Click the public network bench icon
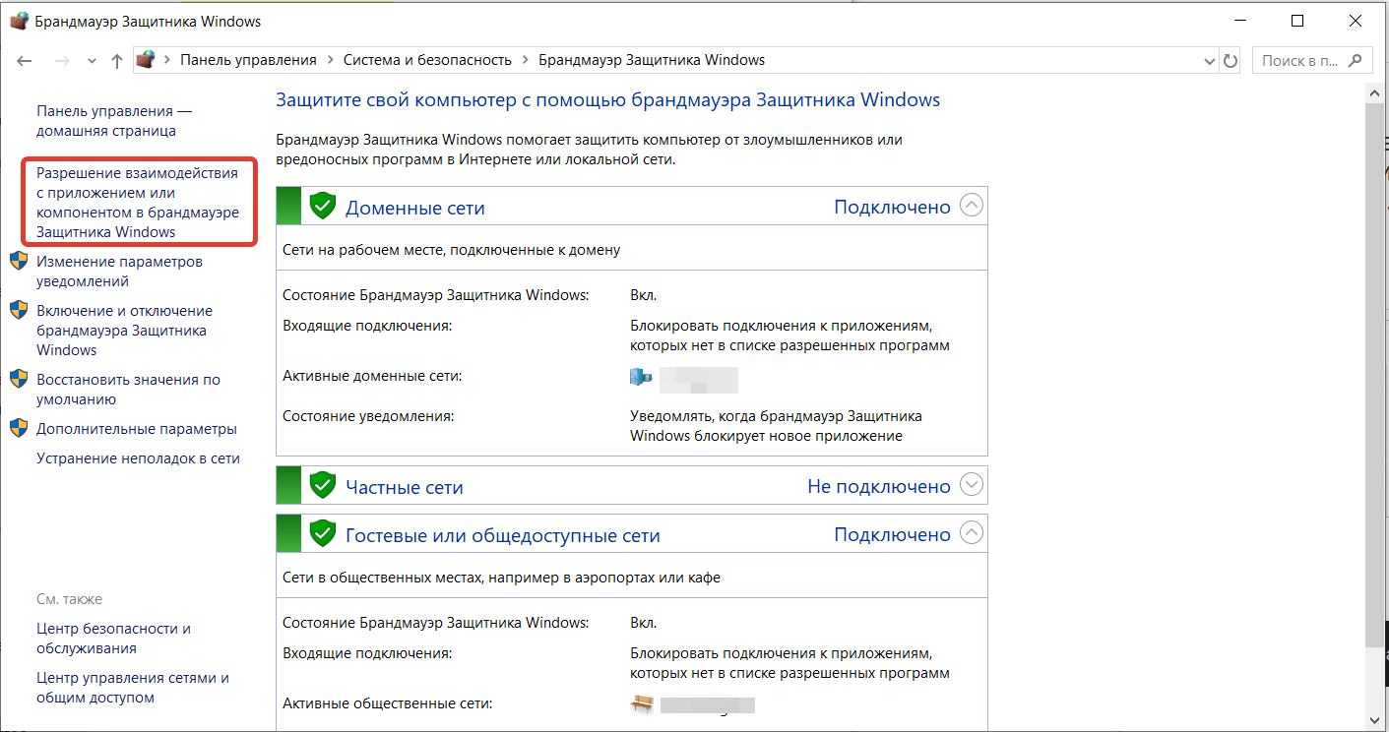Image resolution: width=1389 pixels, height=732 pixels. click(642, 703)
